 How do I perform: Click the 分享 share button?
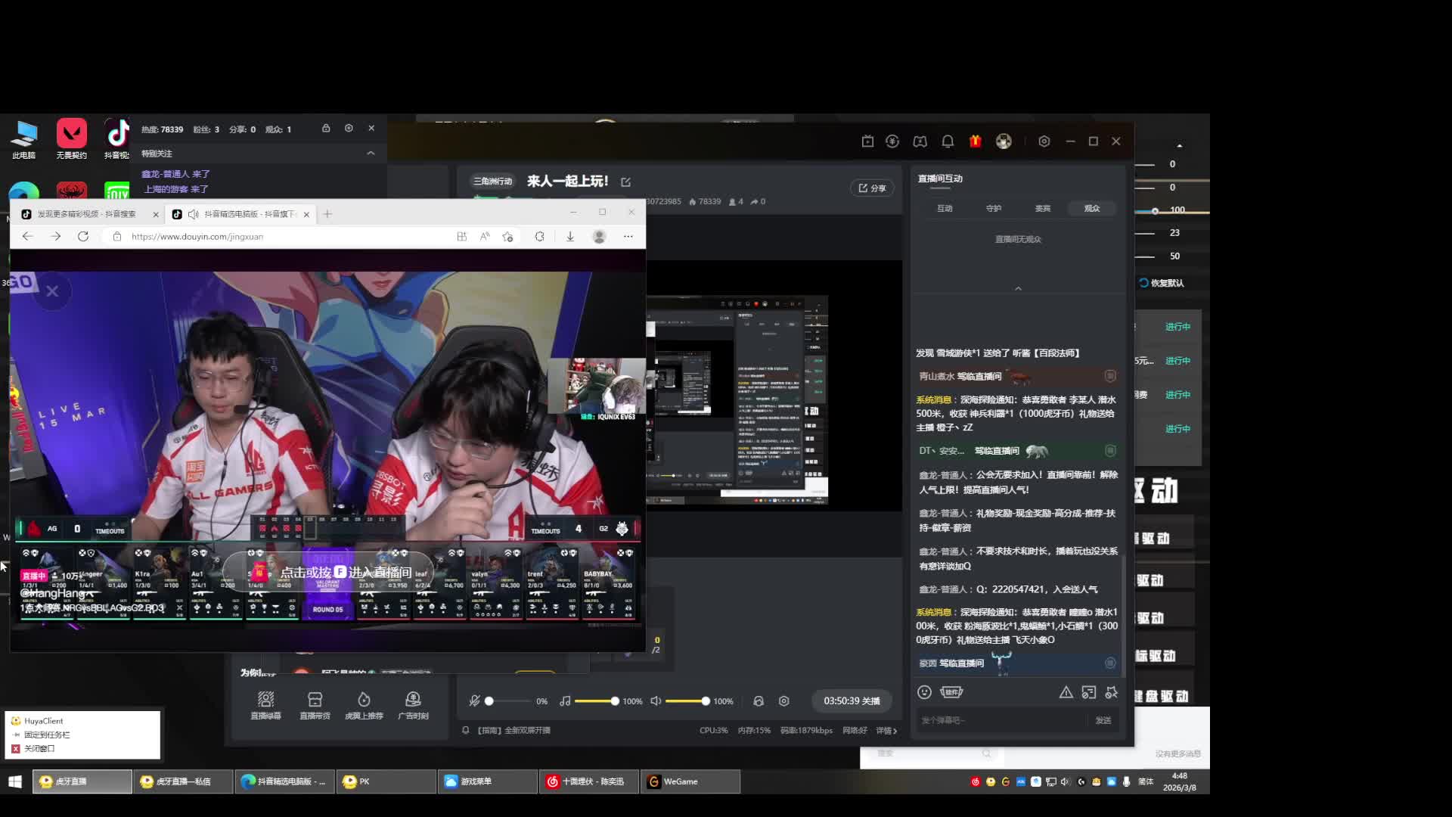(872, 188)
